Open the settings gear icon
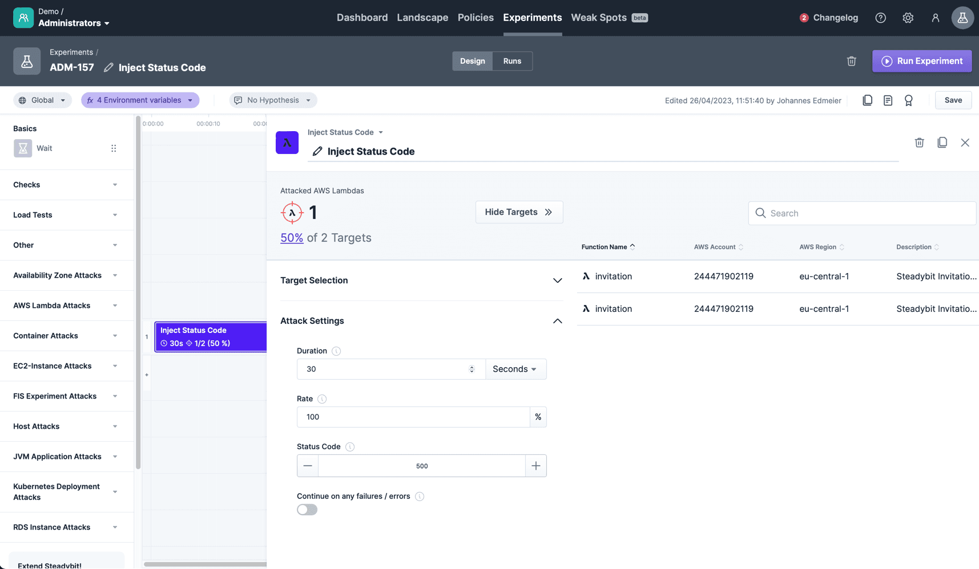This screenshot has height=569, width=979. point(908,18)
